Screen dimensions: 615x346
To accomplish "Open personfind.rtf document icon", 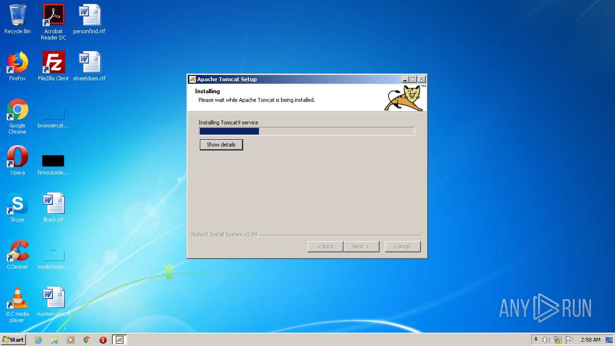I will click(89, 20).
